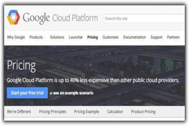Open the Why Google menu item

tap(16, 37)
